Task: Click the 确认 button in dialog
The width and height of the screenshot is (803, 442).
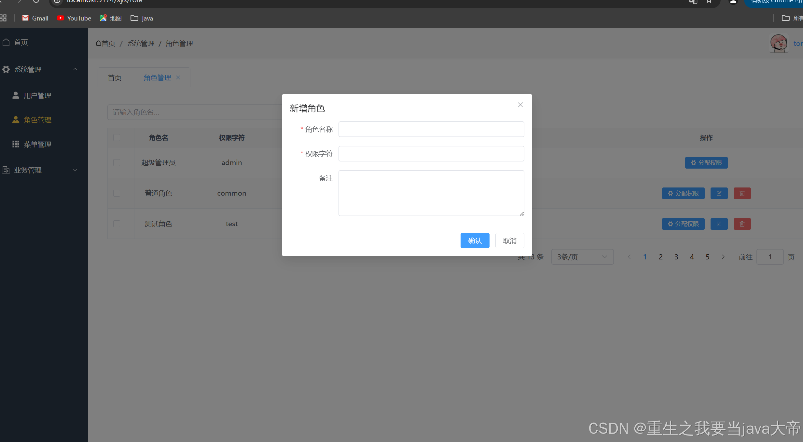Action: (x=475, y=241)
